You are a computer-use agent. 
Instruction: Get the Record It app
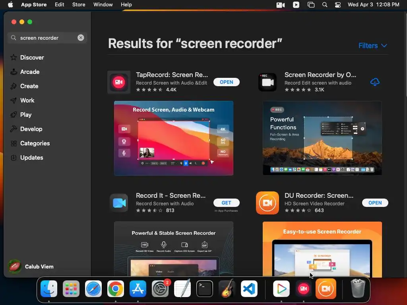[x=226, y=203]
